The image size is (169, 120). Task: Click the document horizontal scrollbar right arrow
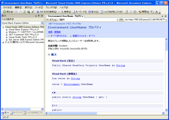pyautogui.click(x=163, y=113)
